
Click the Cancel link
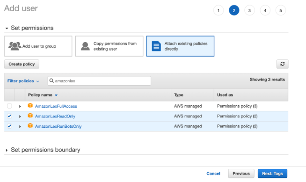click(213, 174)
